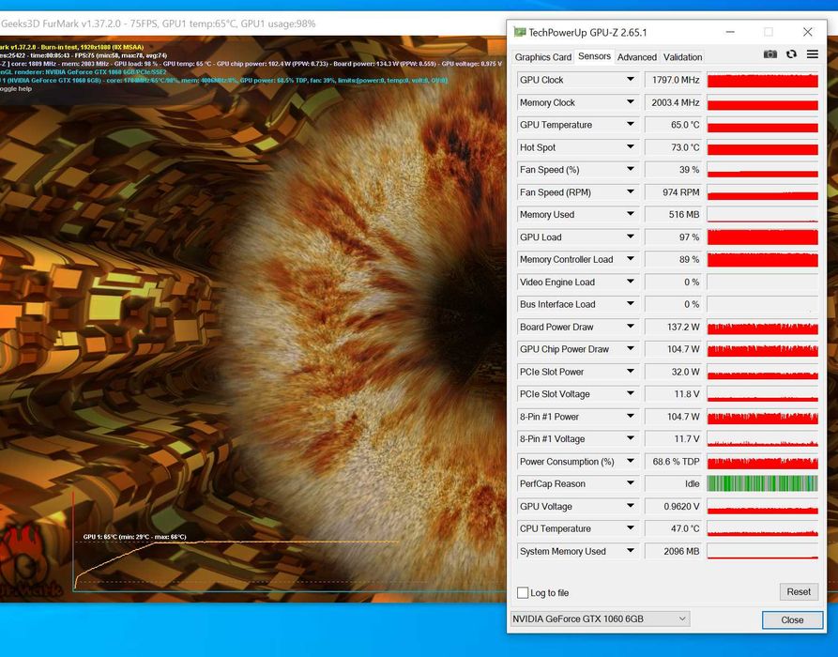Open the GPU Temperature sensor dropdown
The height and width of the screenshot is (657, 838).
631,125
